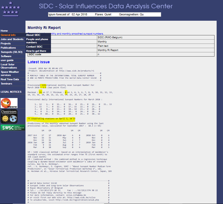223x204 pixels.
Task: Click the highlighted 2.5 sunspot value
Action: click(x=45, y=88)
